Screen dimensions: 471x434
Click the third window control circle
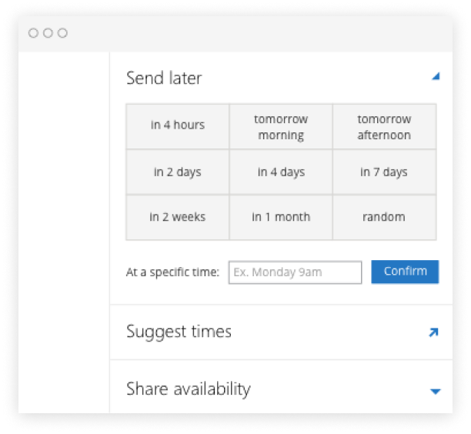[x=62, y=33]
